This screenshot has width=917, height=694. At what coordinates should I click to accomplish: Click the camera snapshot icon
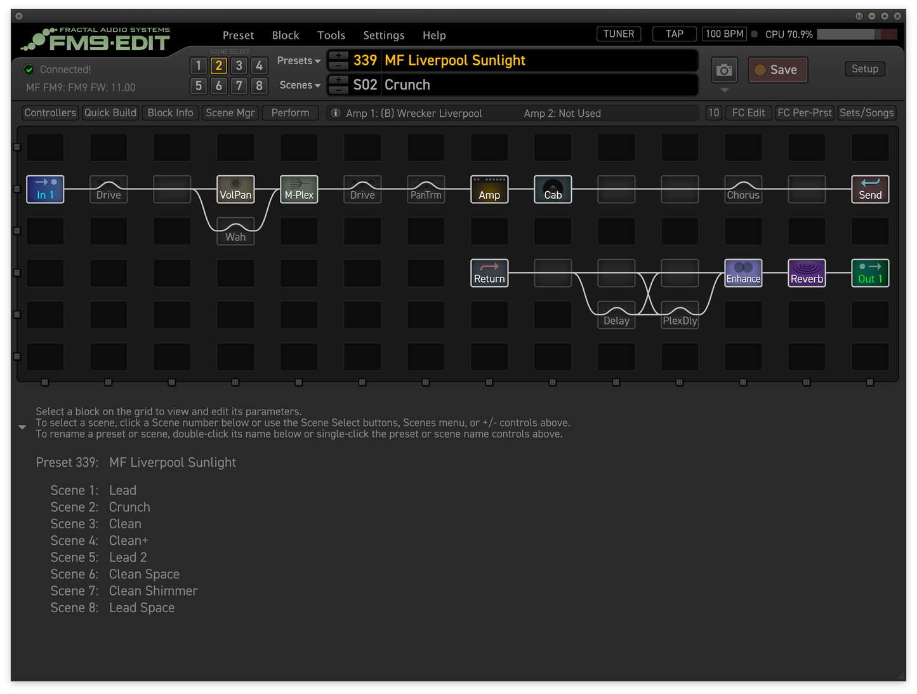click(724, 70)
